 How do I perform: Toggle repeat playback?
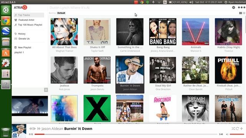(x=238, y=129)
